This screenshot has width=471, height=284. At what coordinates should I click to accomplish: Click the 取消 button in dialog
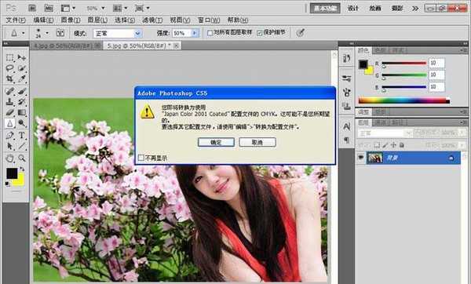(x=257, y=142)
